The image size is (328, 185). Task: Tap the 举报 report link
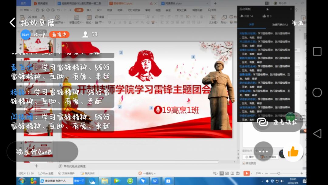(297, 23)
